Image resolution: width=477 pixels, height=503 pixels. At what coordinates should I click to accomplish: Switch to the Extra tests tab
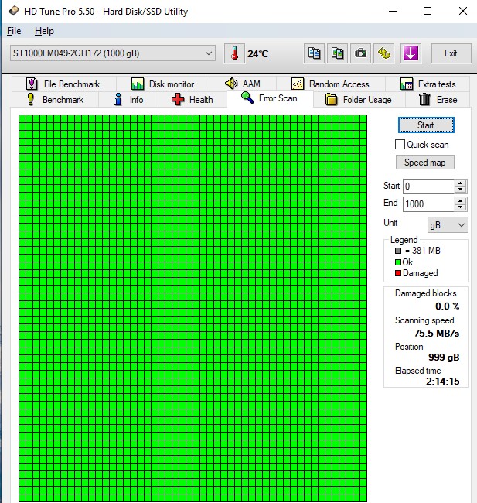(428, 84)
